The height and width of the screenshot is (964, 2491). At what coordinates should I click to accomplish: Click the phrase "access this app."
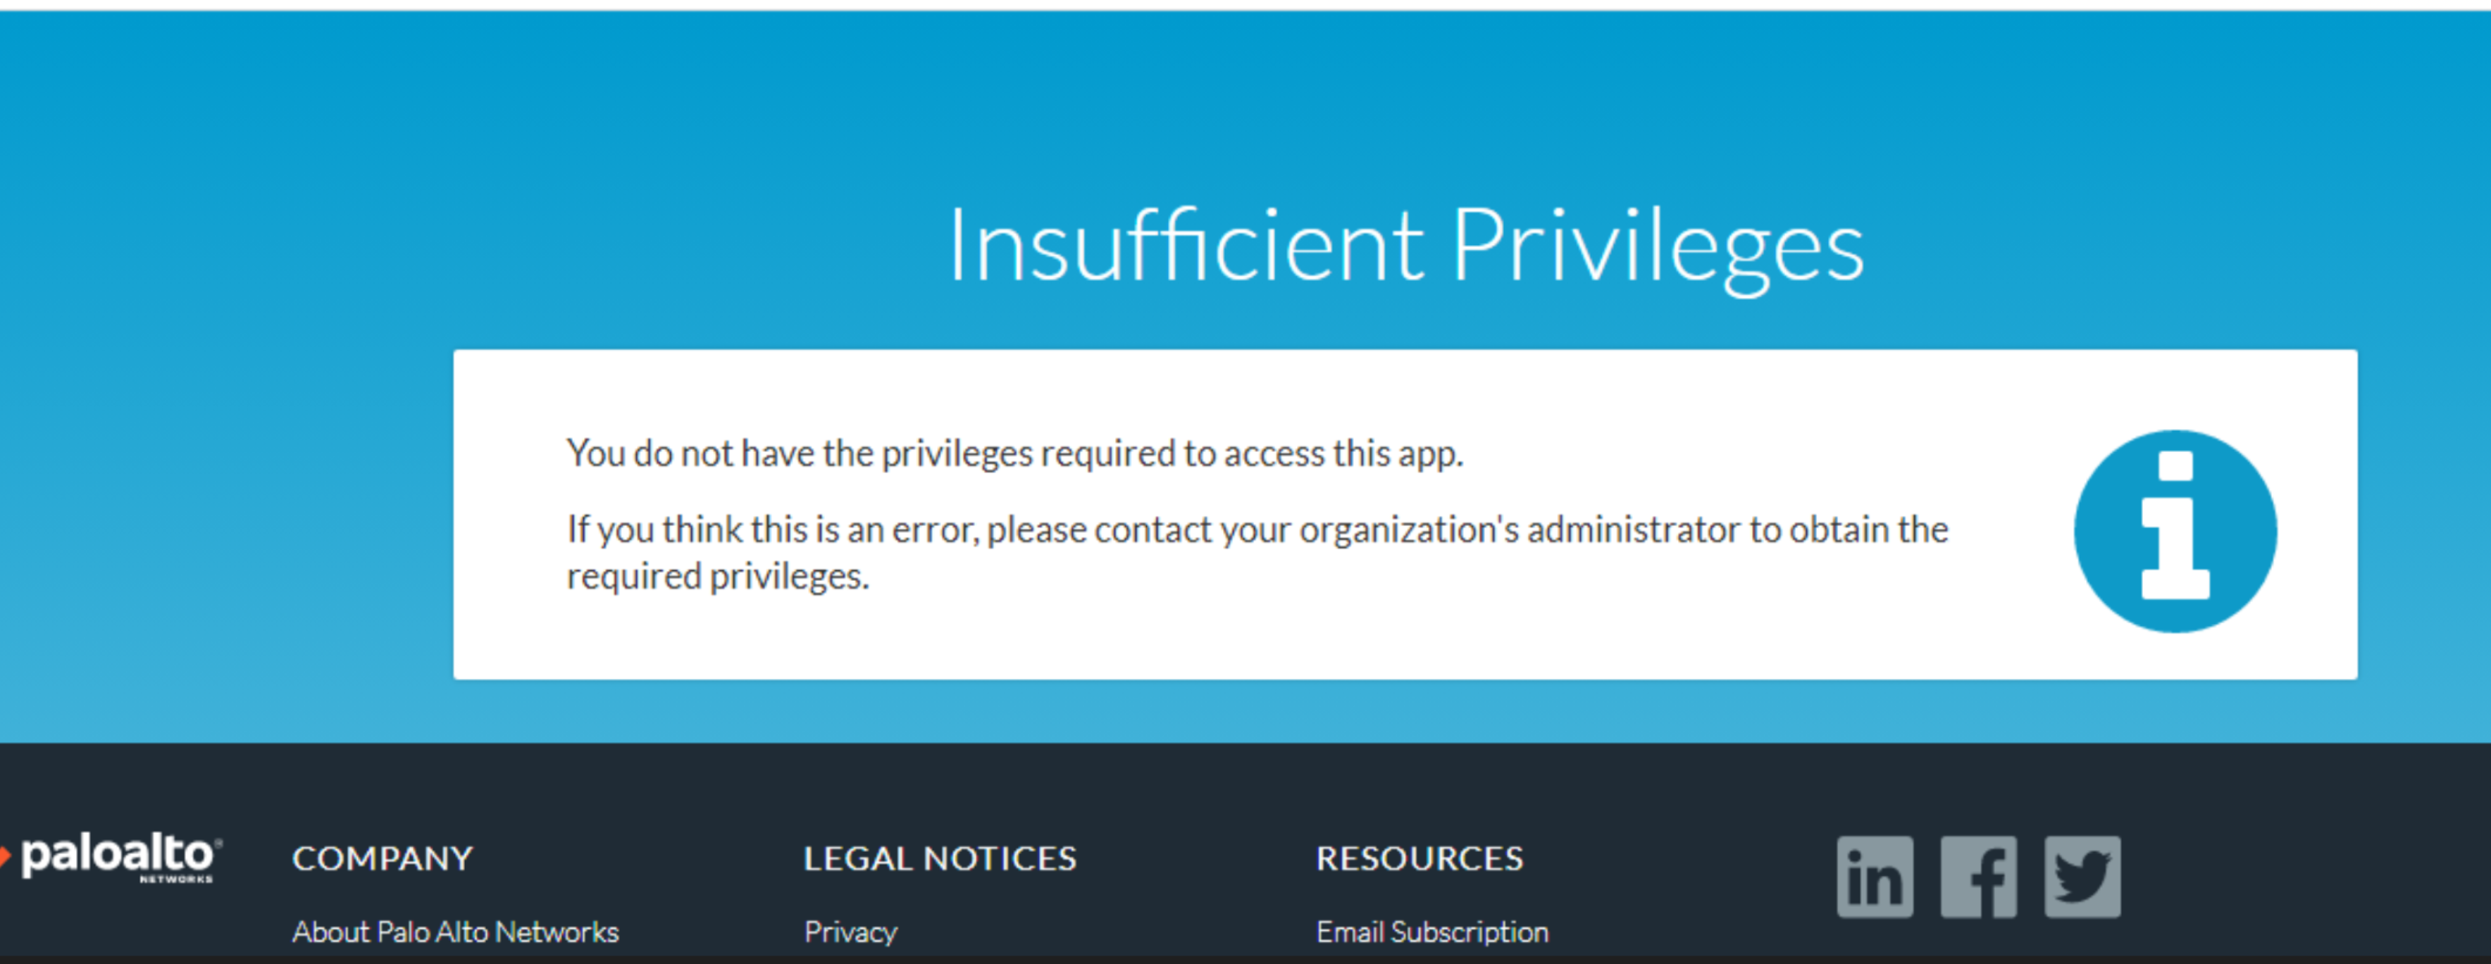click(1343, 453)
